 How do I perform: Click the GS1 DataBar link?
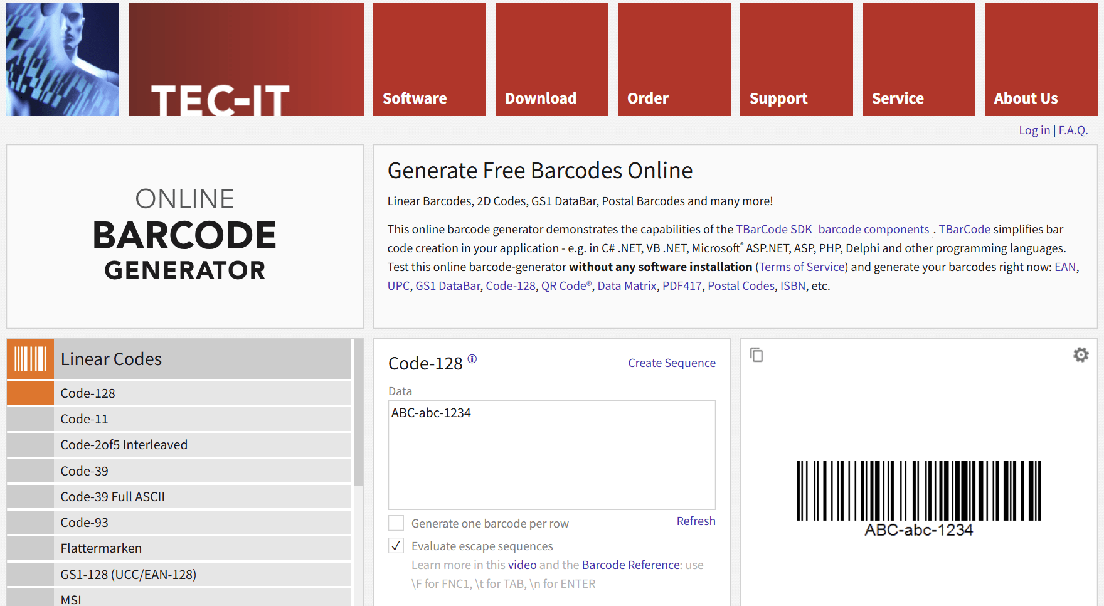[x=448, y=285]
